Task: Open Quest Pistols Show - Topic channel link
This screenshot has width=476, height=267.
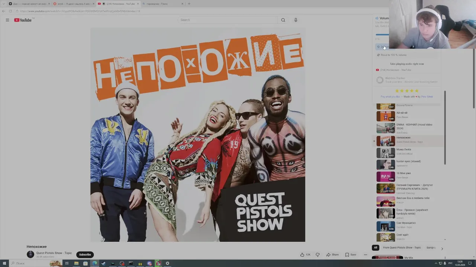Action: pos(54,253)
